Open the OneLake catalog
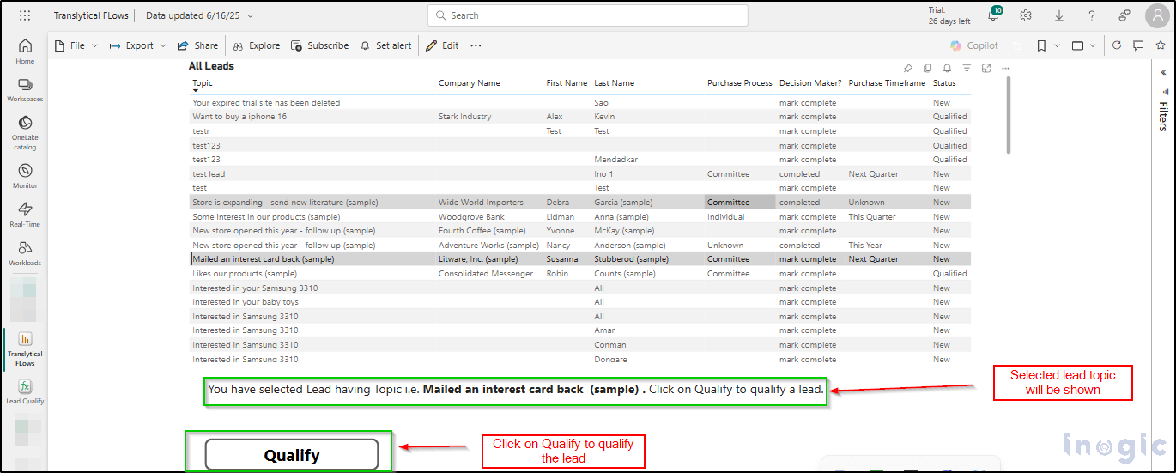This screenshot has height=473, width=1176. click(25, 132)
